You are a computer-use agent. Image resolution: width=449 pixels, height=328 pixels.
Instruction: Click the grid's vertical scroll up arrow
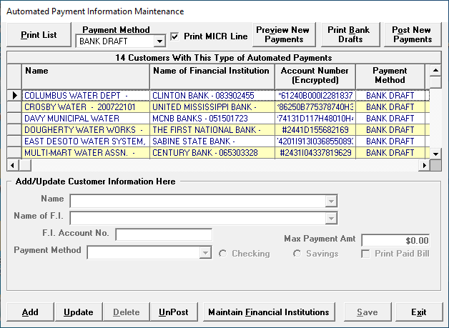pos(435,71)
